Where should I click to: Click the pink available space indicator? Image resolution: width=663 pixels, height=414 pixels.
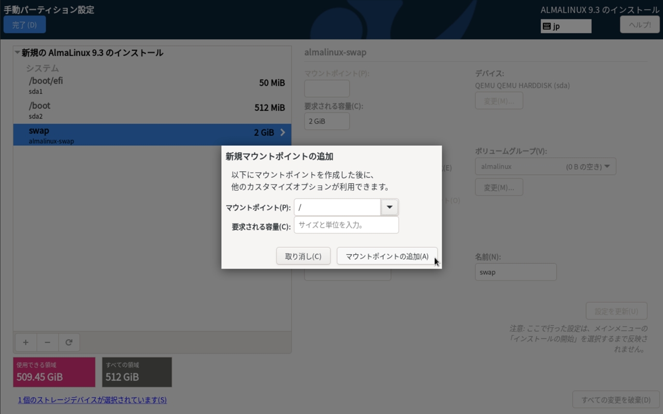tap(54, 372)
